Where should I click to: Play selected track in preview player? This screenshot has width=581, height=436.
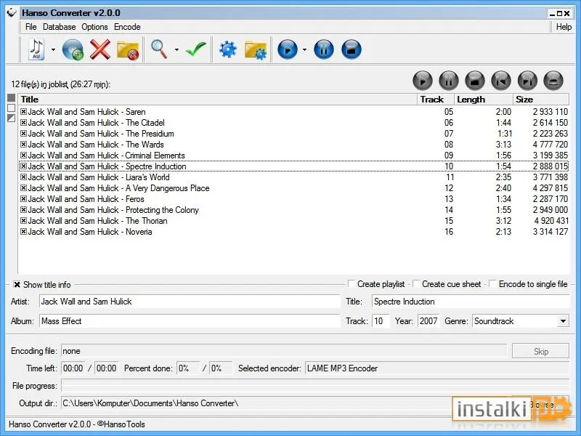pos(423,81)
